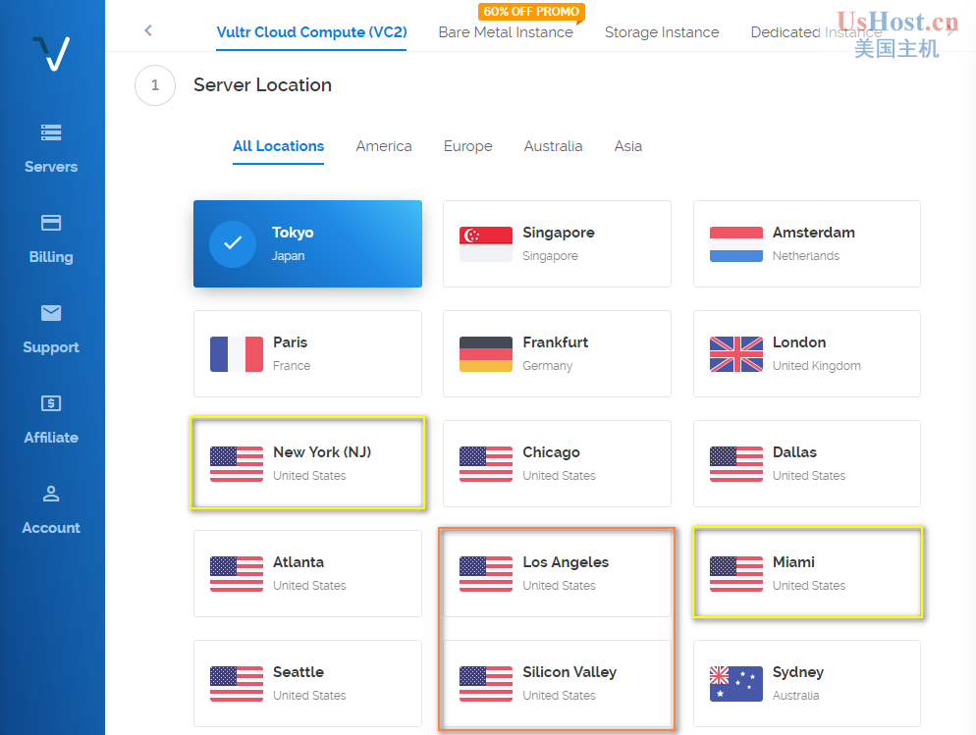Filter locations by America
976x735 pixels.
coord(384,146)
